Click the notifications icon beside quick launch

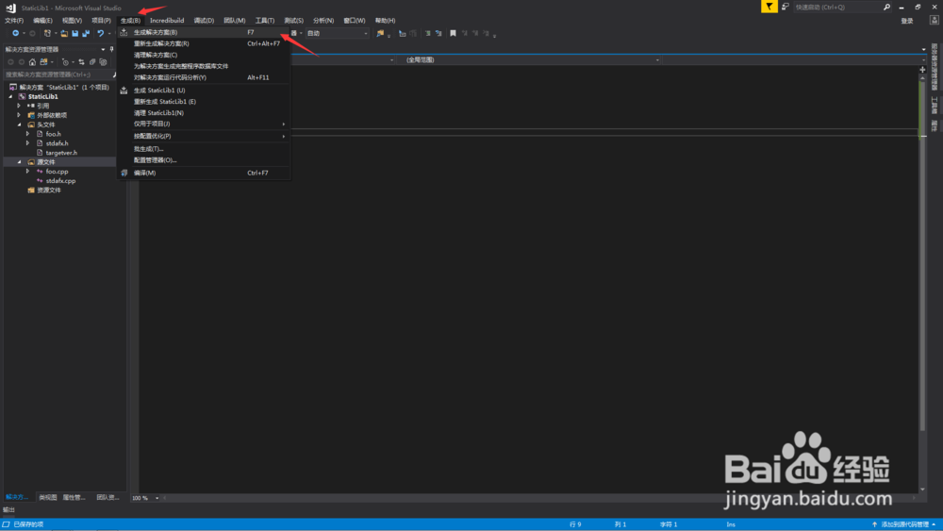(x=786, y=7)
